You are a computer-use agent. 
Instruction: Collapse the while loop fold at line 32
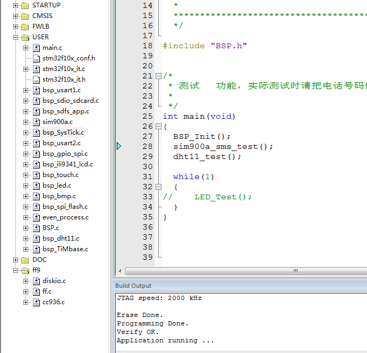[158, 187]
